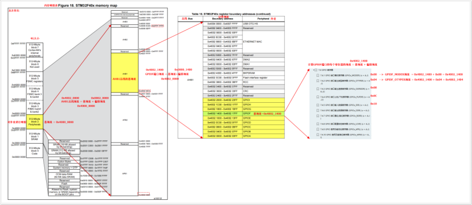Image resolution: width=472 pixels, height=205 pixels.
Task: Click the RCC peripheral cell
Action: point(263,82)
